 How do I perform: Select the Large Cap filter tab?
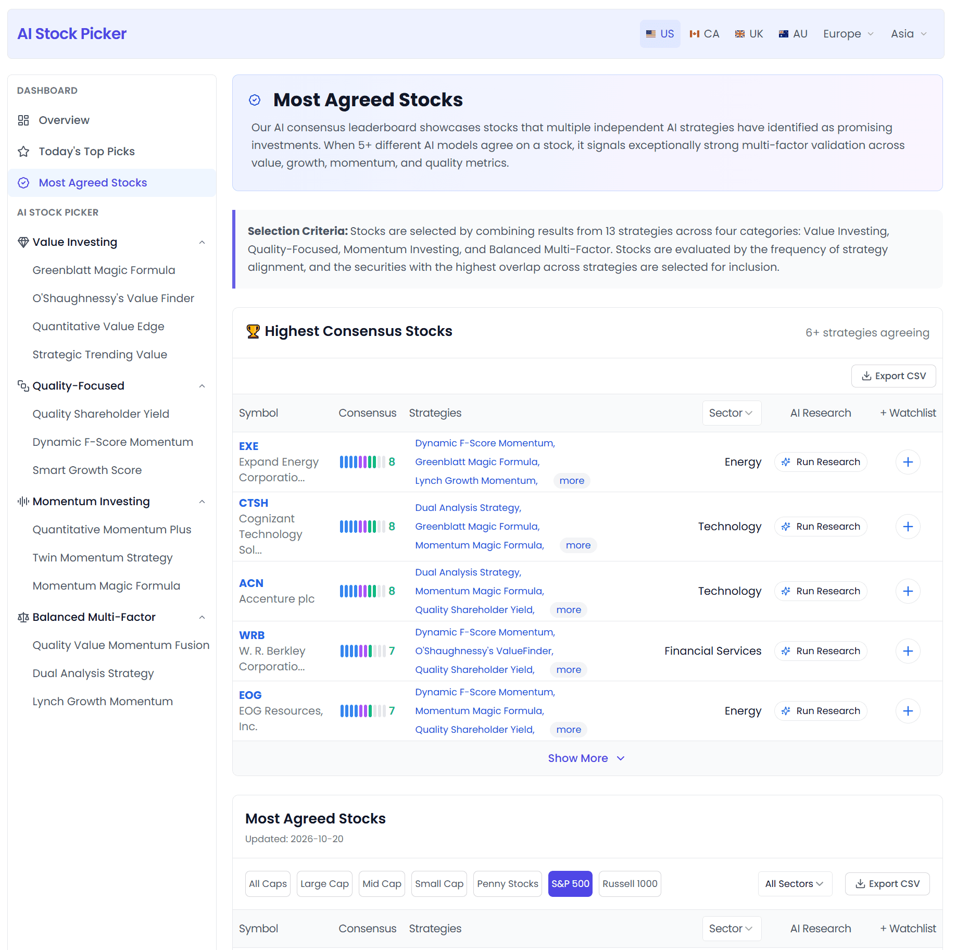324,884
